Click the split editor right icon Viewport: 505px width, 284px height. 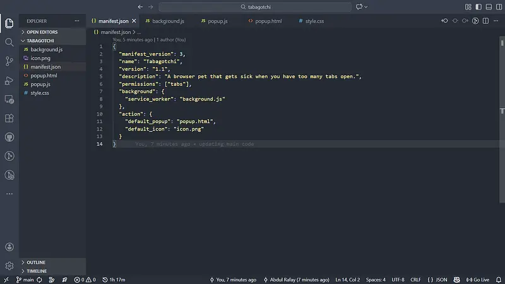coord(486,21)
